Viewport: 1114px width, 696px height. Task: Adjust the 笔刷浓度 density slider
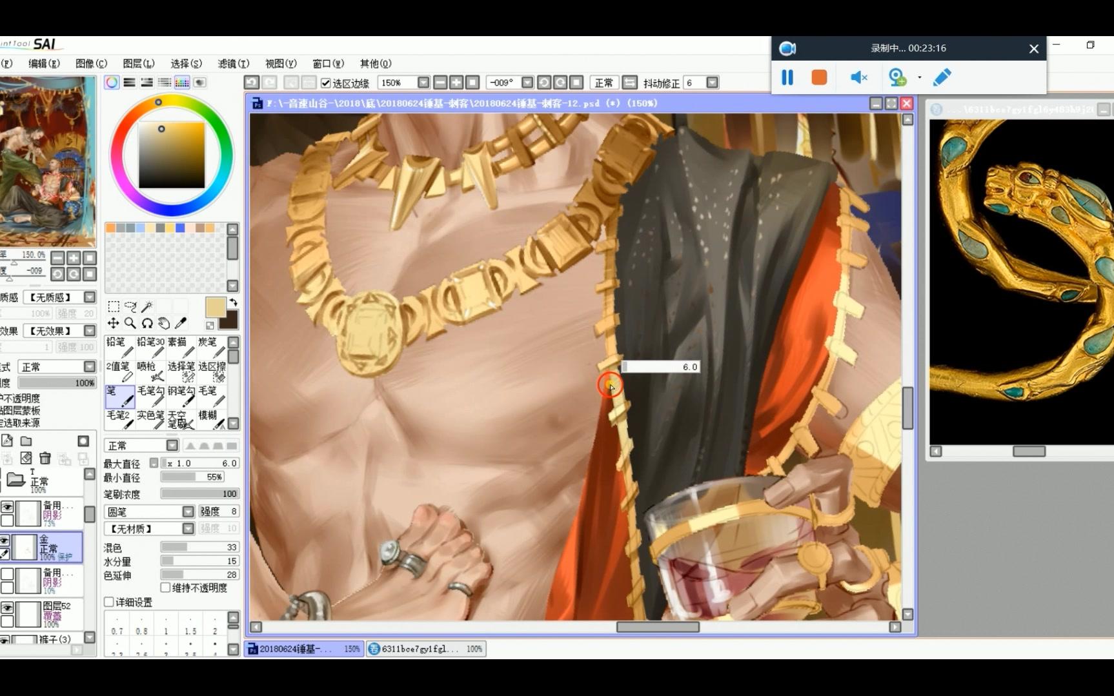(200, 494)
